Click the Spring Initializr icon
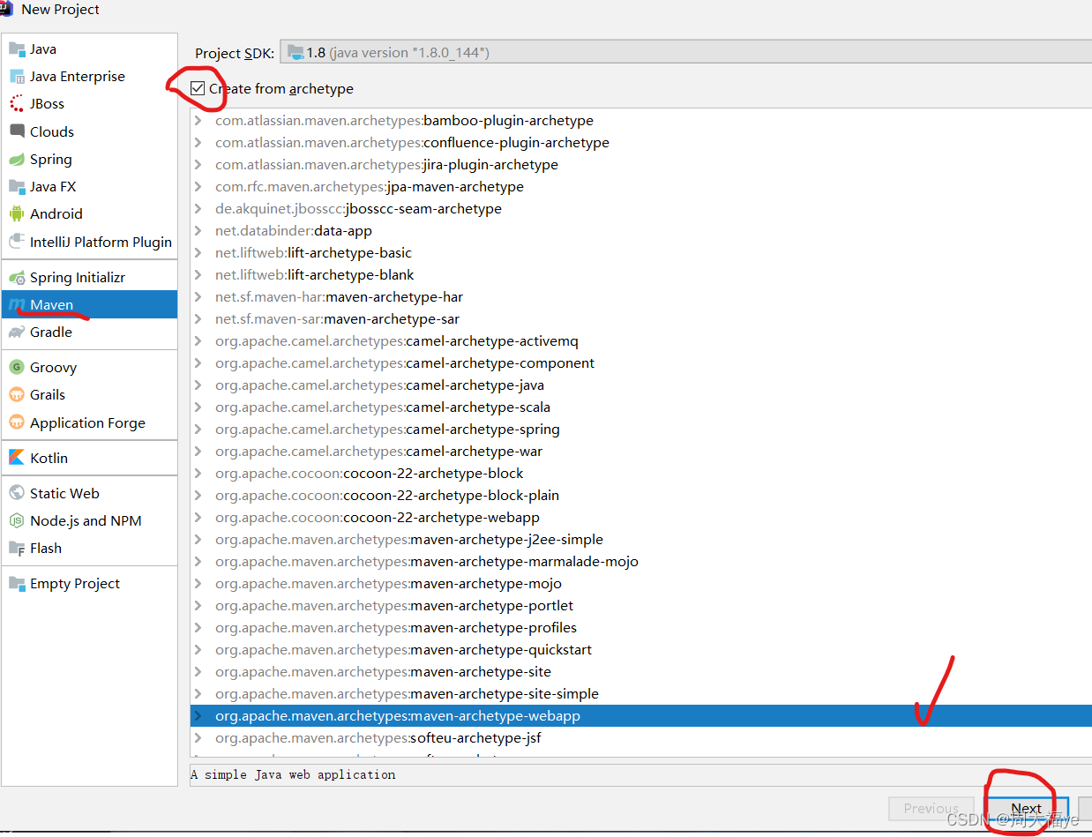The width and height of the screenshot is (1092, 837). (17, 278)
